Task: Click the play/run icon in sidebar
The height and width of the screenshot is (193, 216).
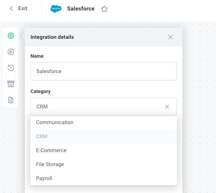Action: coord(11,52)
